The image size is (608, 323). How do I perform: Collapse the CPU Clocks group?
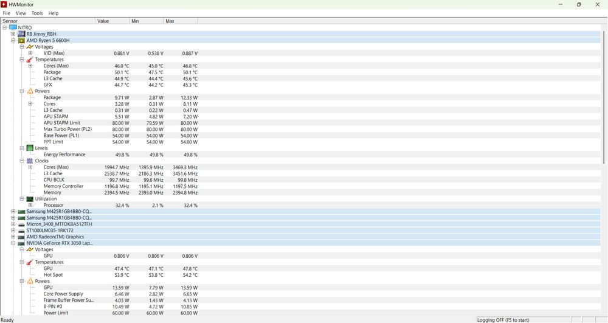[22, 161]
